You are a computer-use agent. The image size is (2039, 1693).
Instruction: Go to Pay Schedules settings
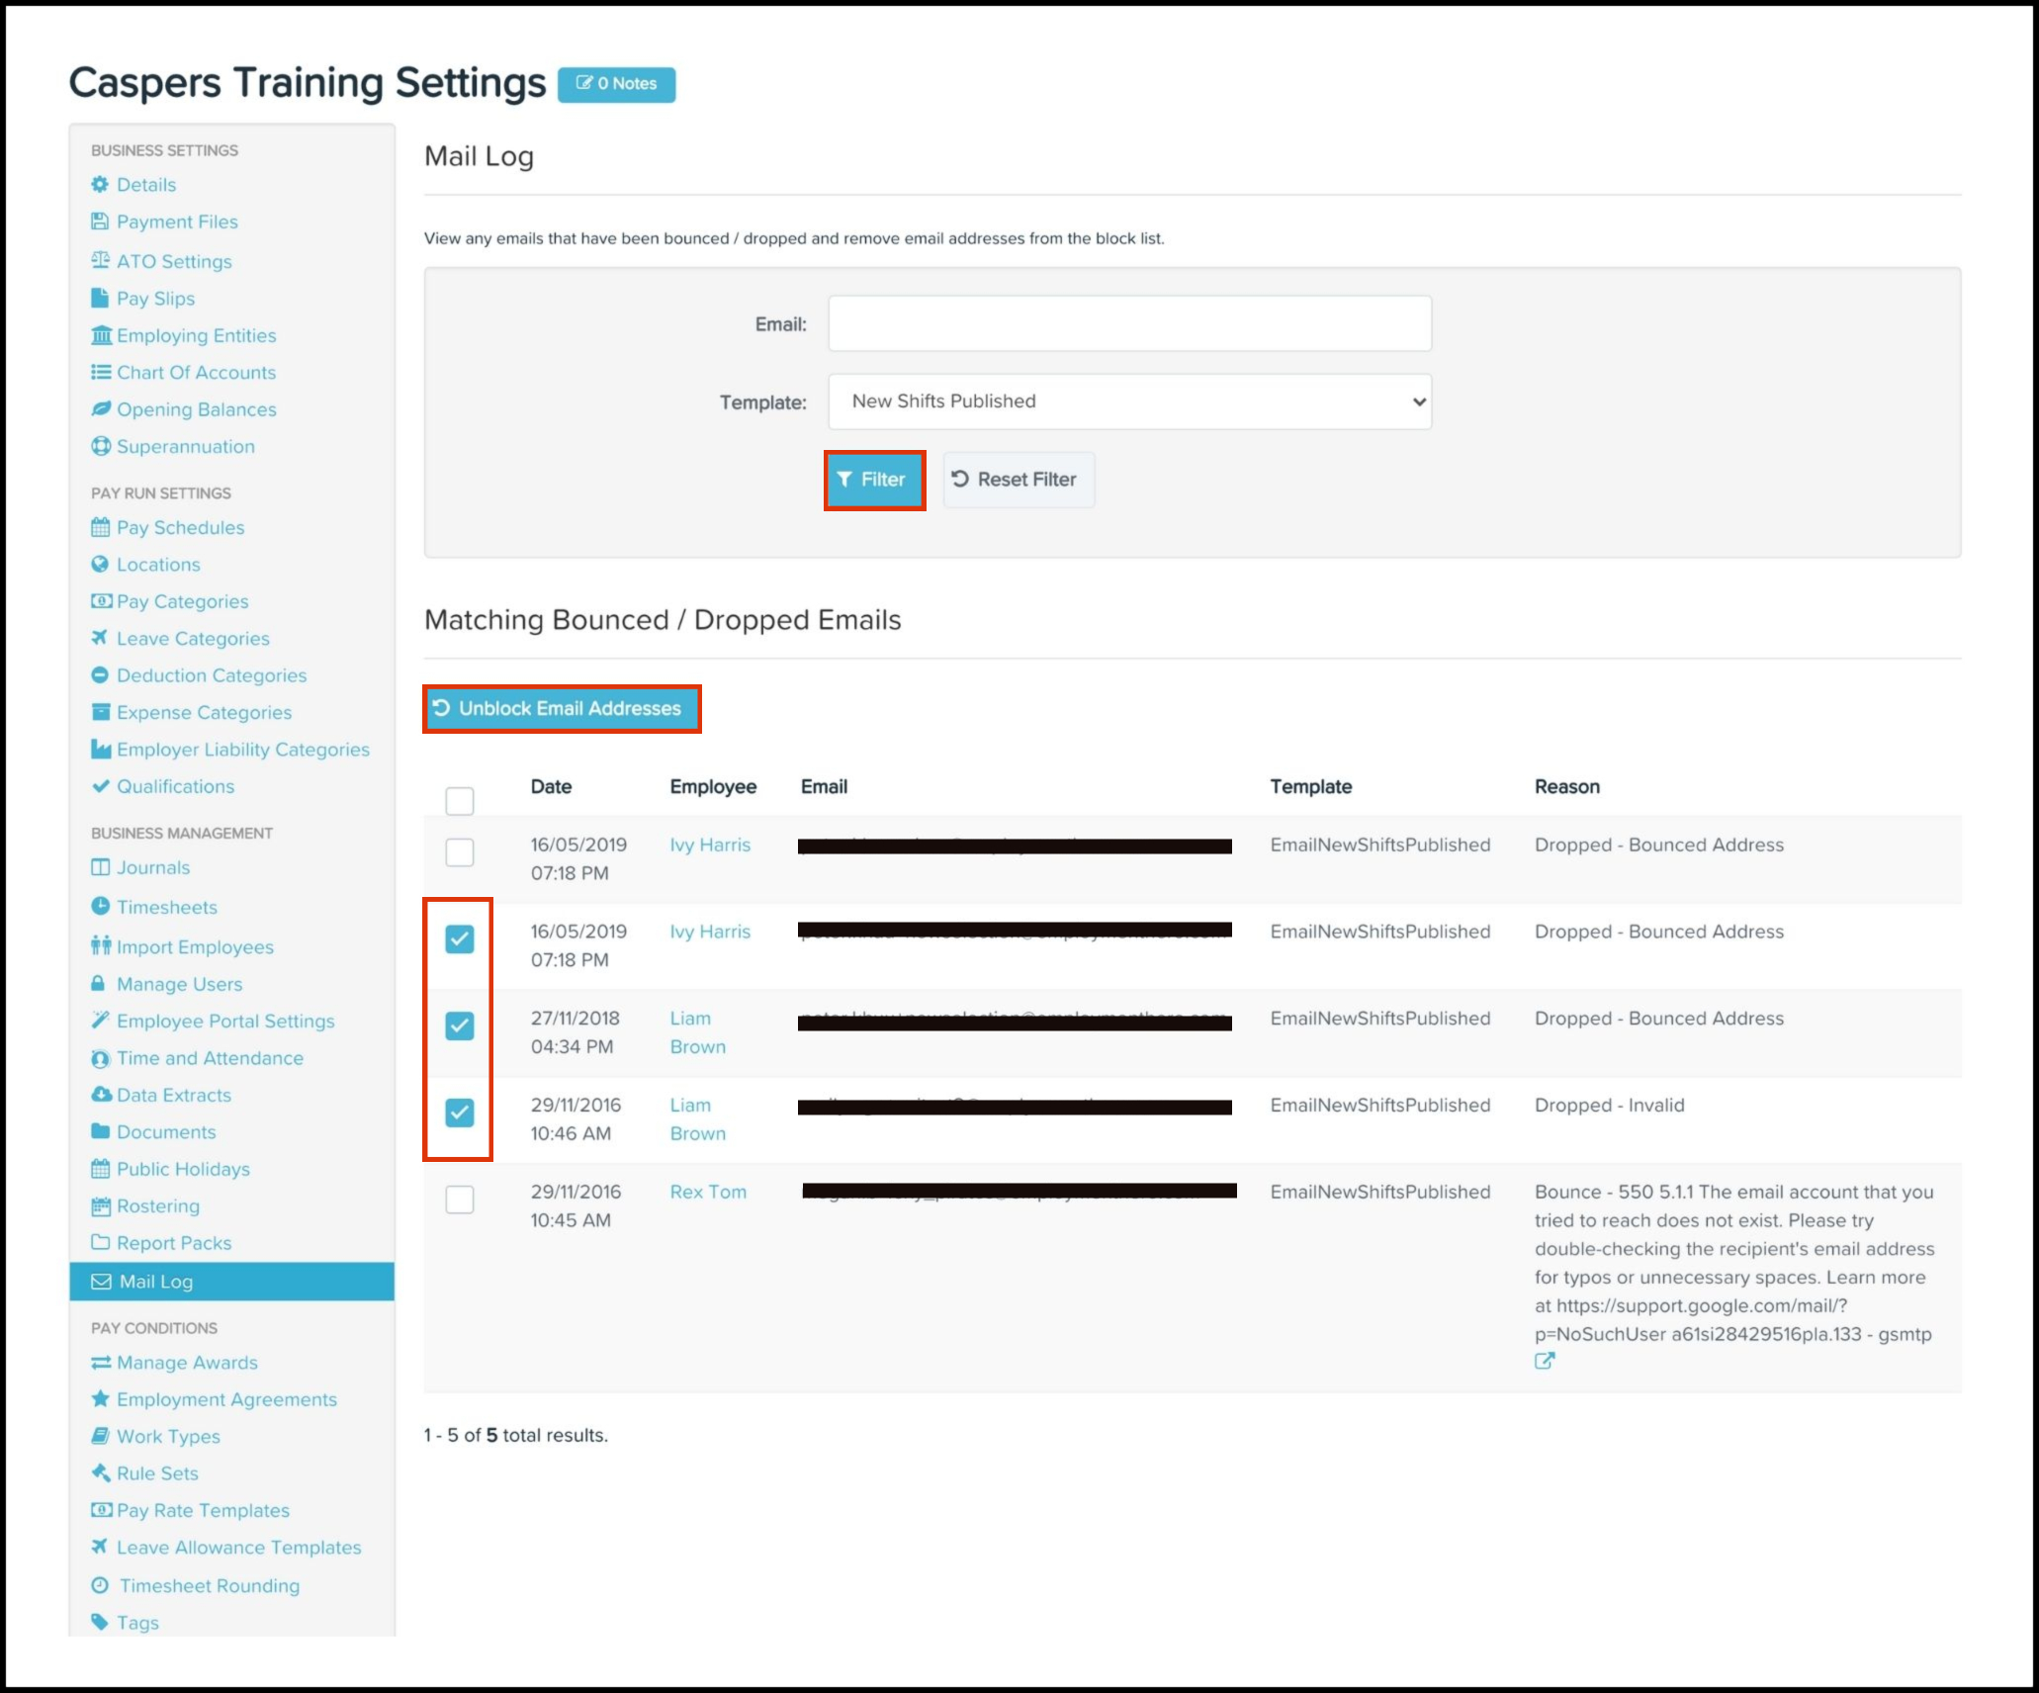[180, 527]
